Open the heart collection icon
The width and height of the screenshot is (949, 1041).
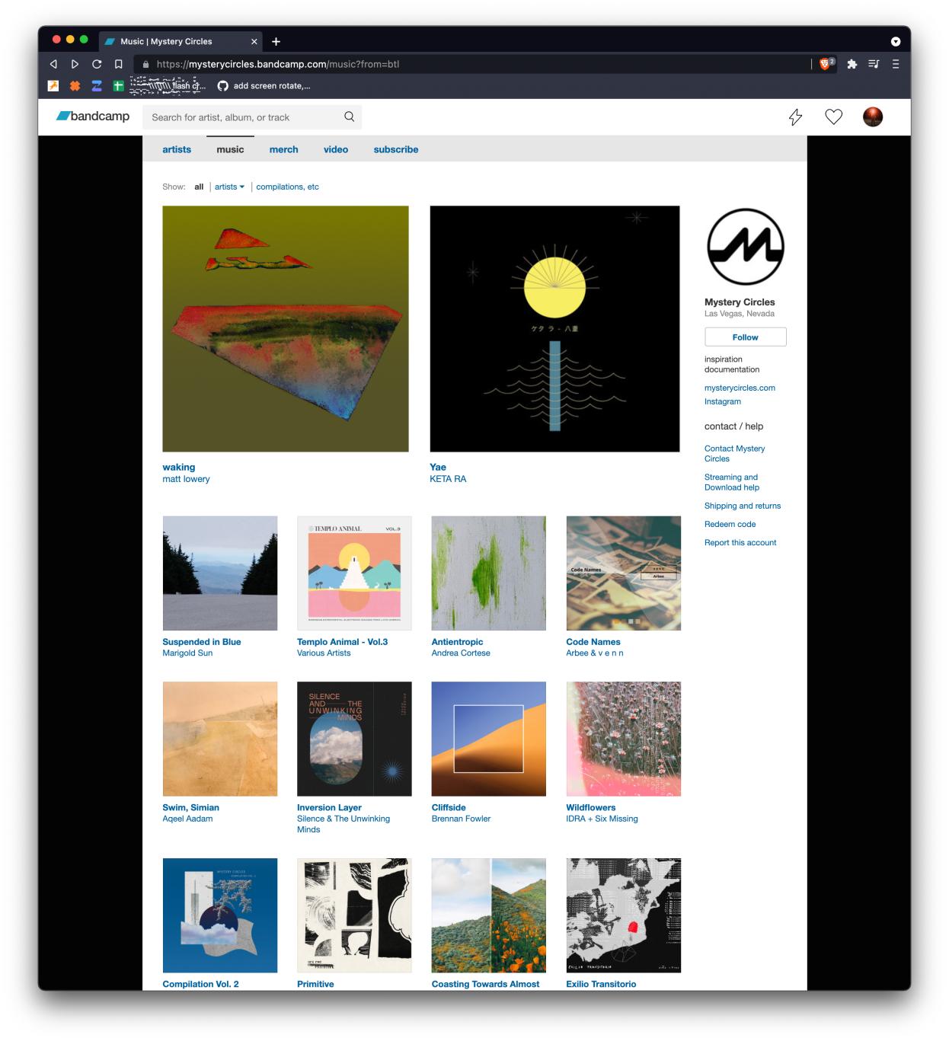(834, 117)
